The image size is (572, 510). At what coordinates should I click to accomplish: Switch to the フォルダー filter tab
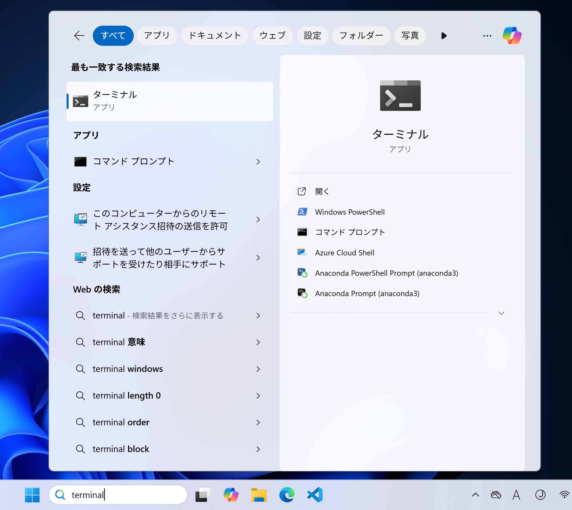[361, 36]
